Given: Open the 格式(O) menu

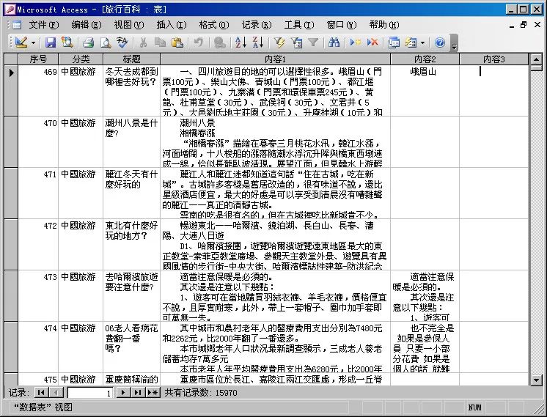Looking at the screenshot, I should coord(214,25).
